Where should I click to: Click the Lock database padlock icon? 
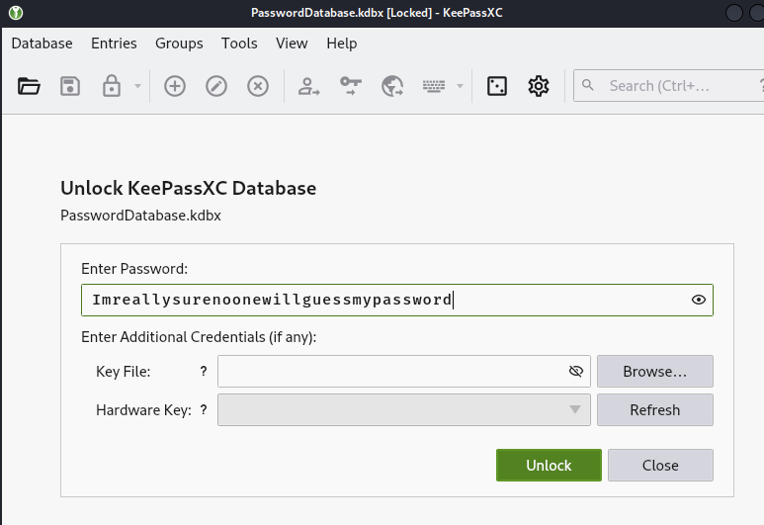pyautogui.click(x=112, y=86)
